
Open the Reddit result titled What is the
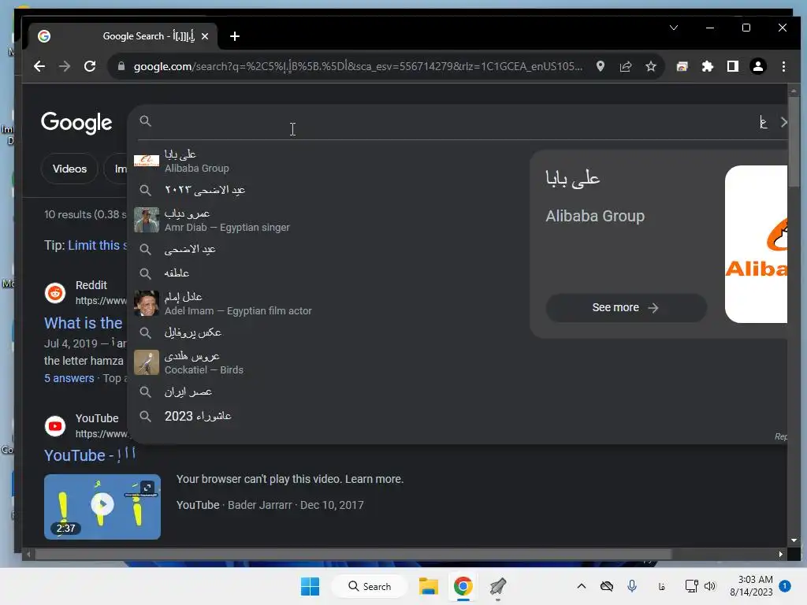(84, 323)
